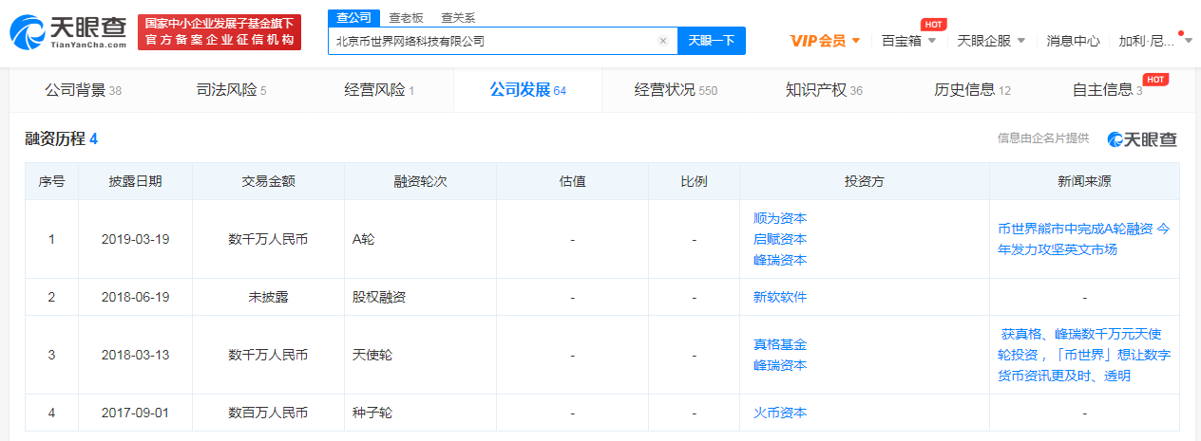Select date cell 2019-03-19
The width and height of the screenshot is (1201, 441).
coord(135,239)
